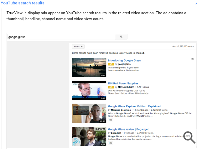Click the TrueView in-display ads paragraph
Screen dimensions: 197x149
(96, 16)
